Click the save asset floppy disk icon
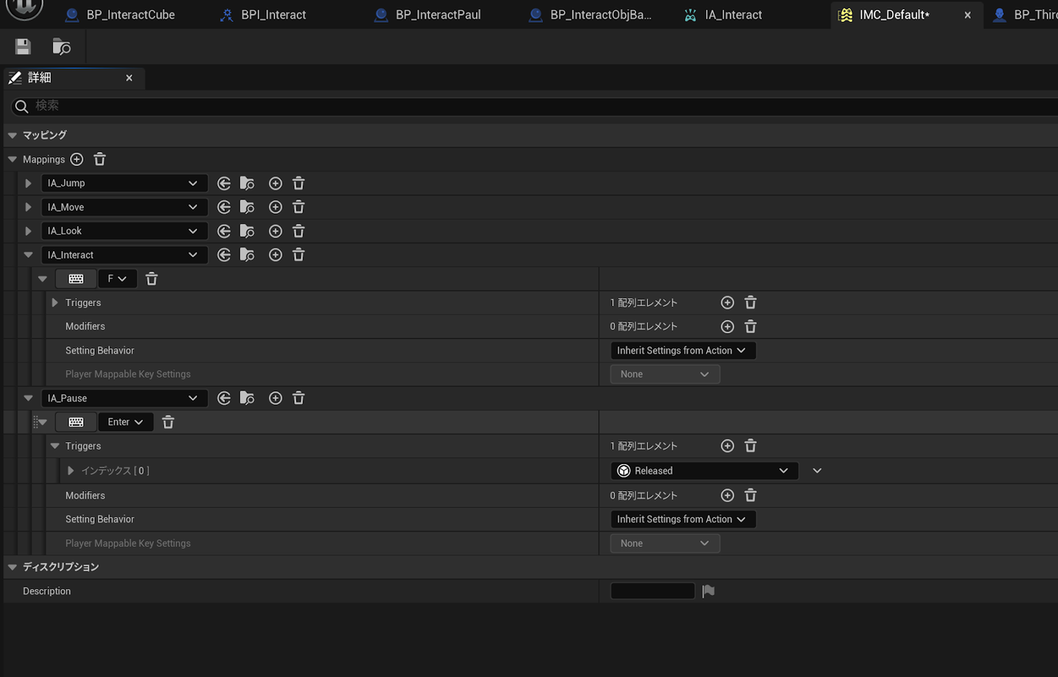The image size is (1058, 677). 23,47
